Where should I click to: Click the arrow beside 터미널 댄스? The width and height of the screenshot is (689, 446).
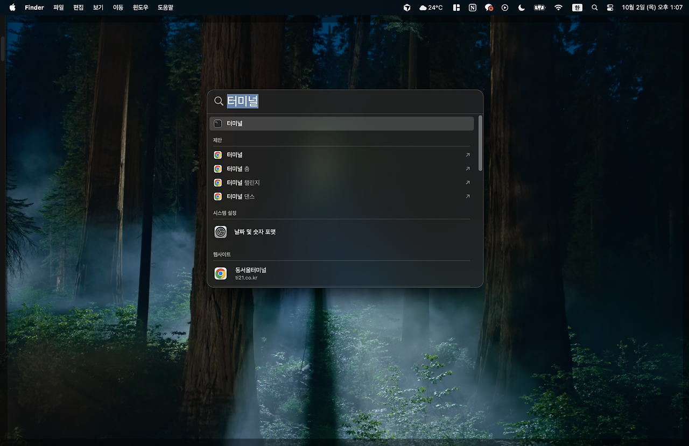tap(468, 196)
